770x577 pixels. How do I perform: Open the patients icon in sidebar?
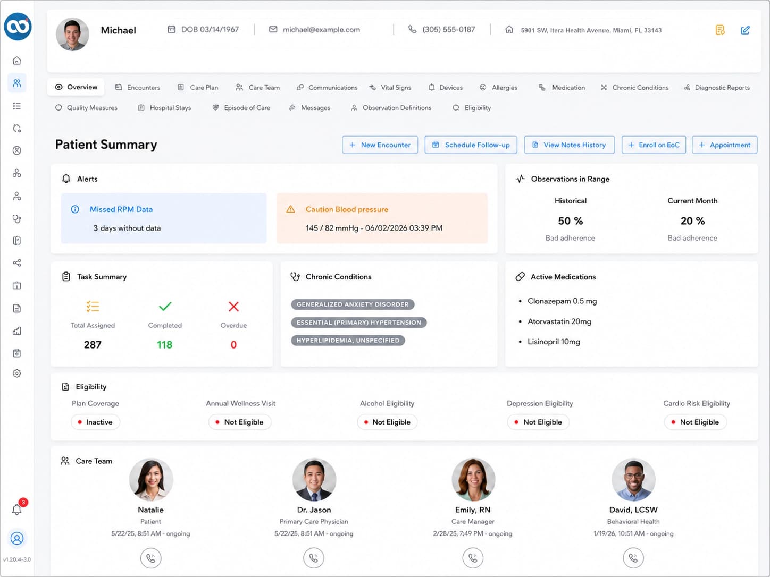(17, 83)
